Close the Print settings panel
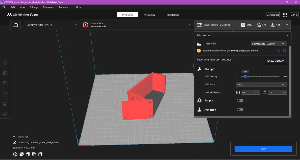The image size is (300, 160). point(287,35)
